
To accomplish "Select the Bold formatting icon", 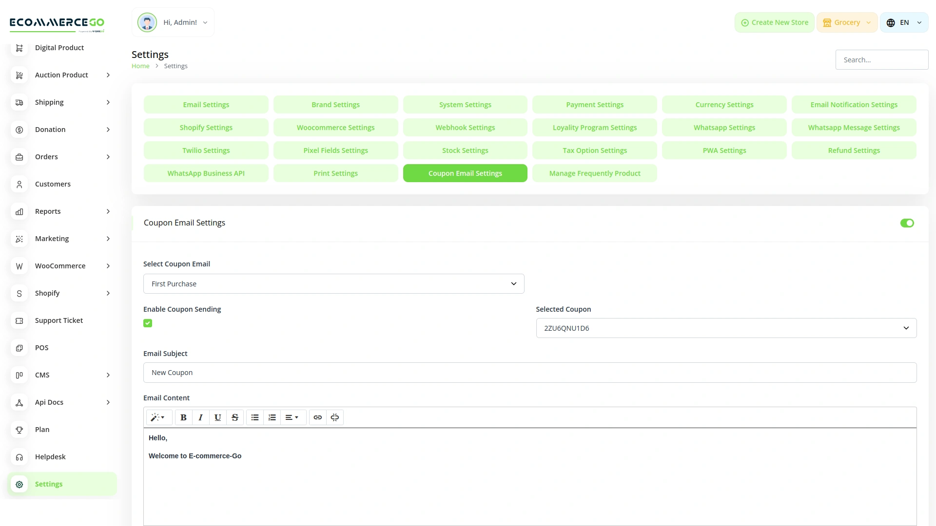I will point(183,417).
